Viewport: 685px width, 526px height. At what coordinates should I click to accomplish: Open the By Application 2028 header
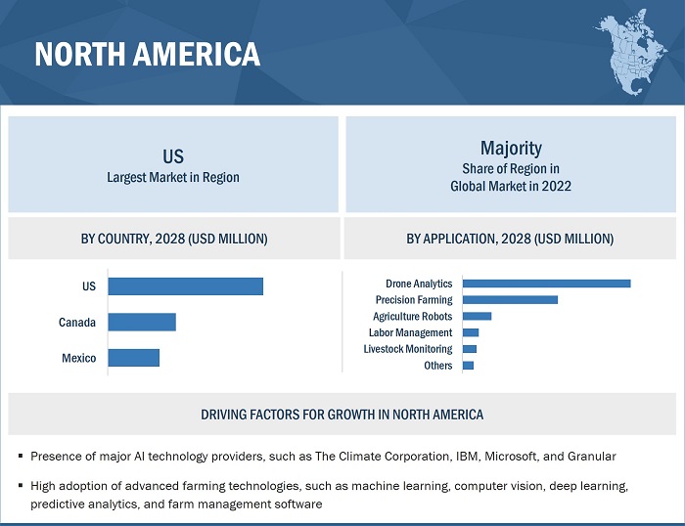pos(510,239)
